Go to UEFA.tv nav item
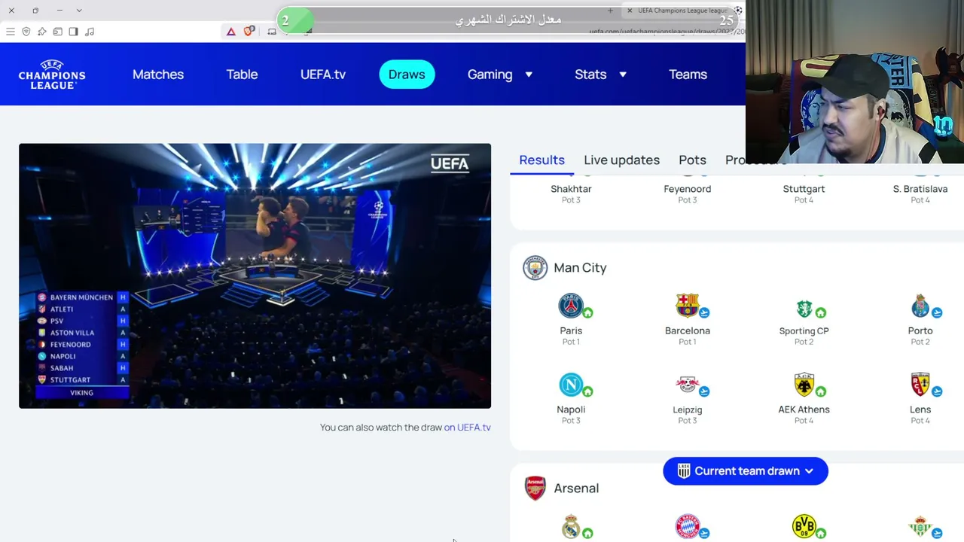The height and width of the screenshot is (542, 964). point(323,75)
